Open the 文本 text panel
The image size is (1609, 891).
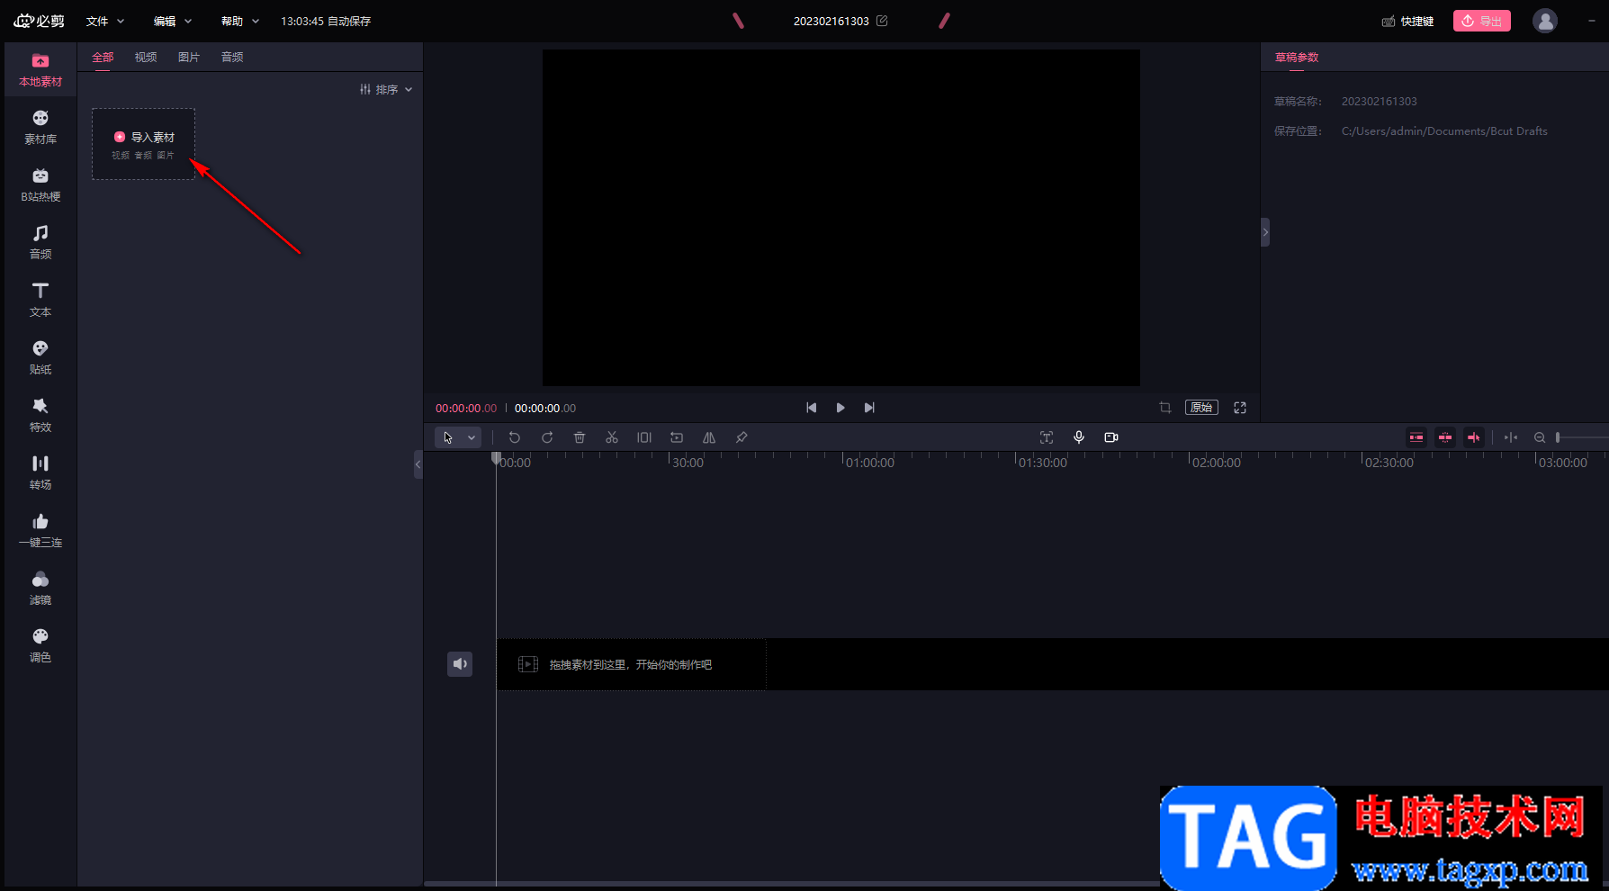(40, 301)
